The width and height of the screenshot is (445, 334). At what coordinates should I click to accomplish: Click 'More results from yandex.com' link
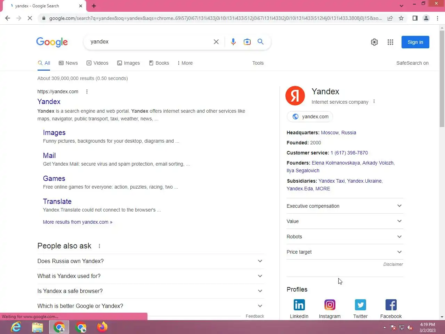[x=78, y=222]
